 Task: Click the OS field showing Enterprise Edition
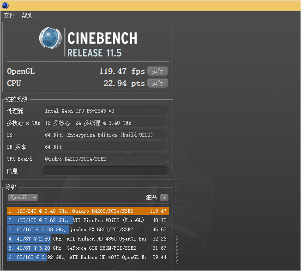click(105, 135)
